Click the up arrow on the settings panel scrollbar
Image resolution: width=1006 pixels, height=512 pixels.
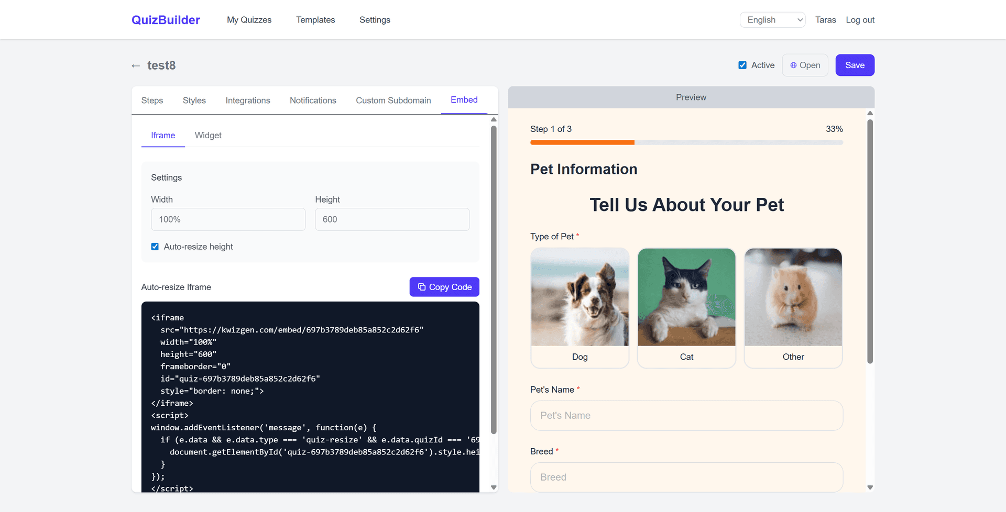(x=494, y=119)
